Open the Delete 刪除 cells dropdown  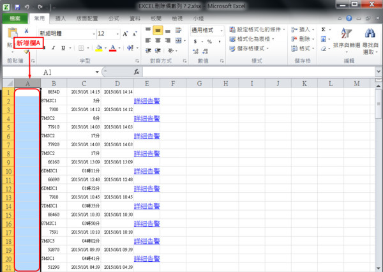click(x=303, y=39)
